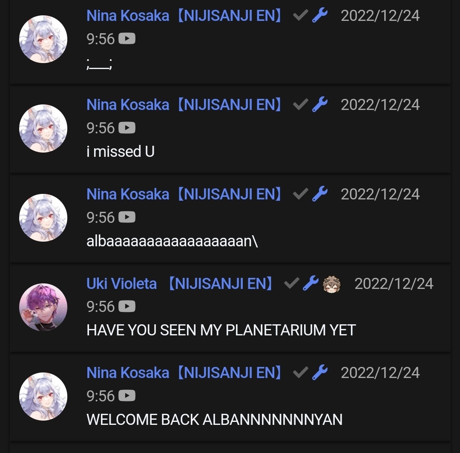Open Nina Kosaka name link on the ';___;' message
This screenshot has width=460, height=453.
point(184,16)
